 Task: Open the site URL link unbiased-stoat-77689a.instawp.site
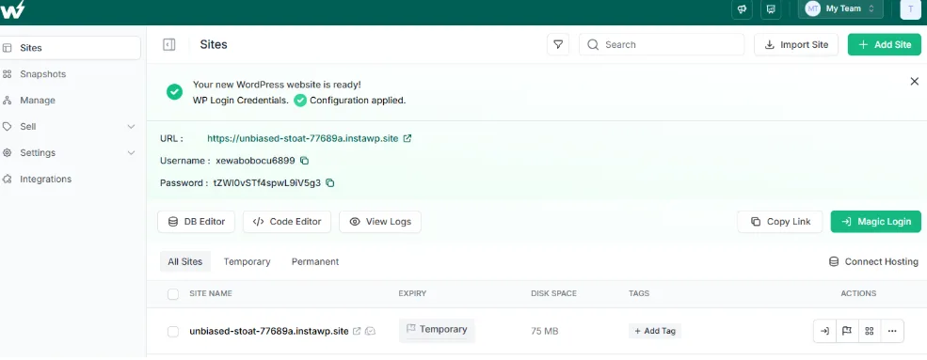pos(303,138)
